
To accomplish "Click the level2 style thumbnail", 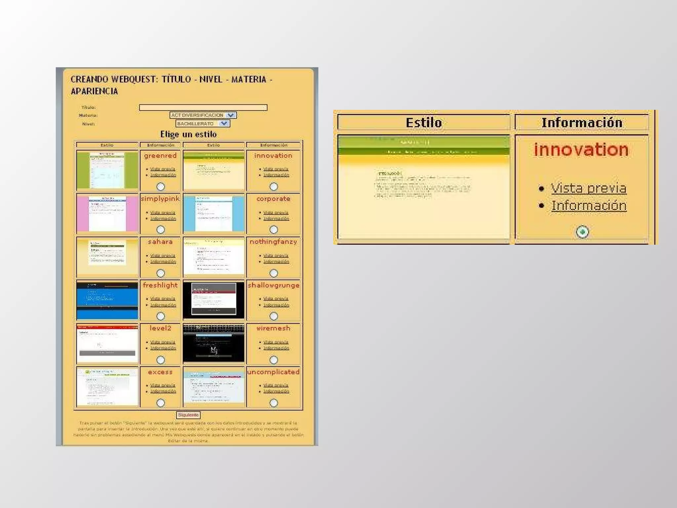I will [107, 343].
